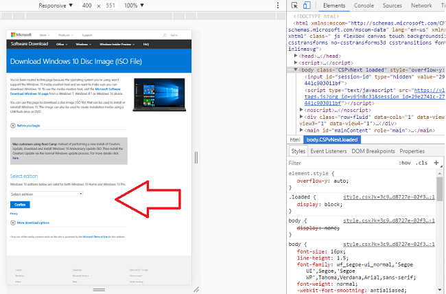Image resolution: width=446 pixels, height=294 pixels.
Task: Click the Microsoft Terms of Use link
Action: [95, 237]
